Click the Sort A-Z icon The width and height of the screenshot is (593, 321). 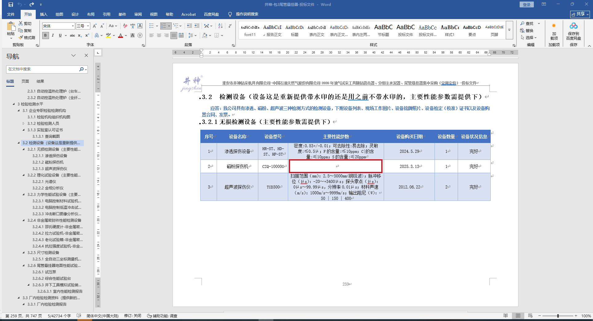click(x=220, y=26)
